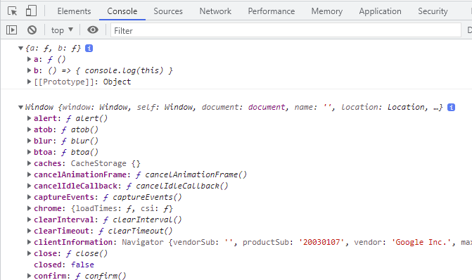Click the 'ƒ cancelAnimationFrame()' value text

191,174
